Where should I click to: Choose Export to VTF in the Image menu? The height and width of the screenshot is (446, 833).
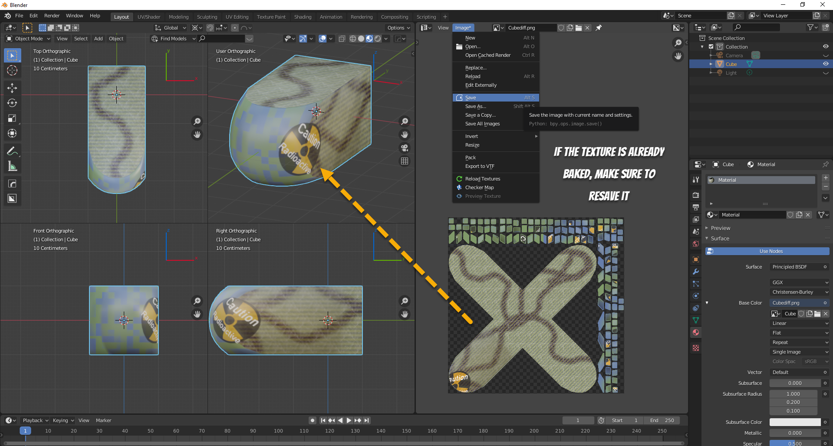[496, 166]
